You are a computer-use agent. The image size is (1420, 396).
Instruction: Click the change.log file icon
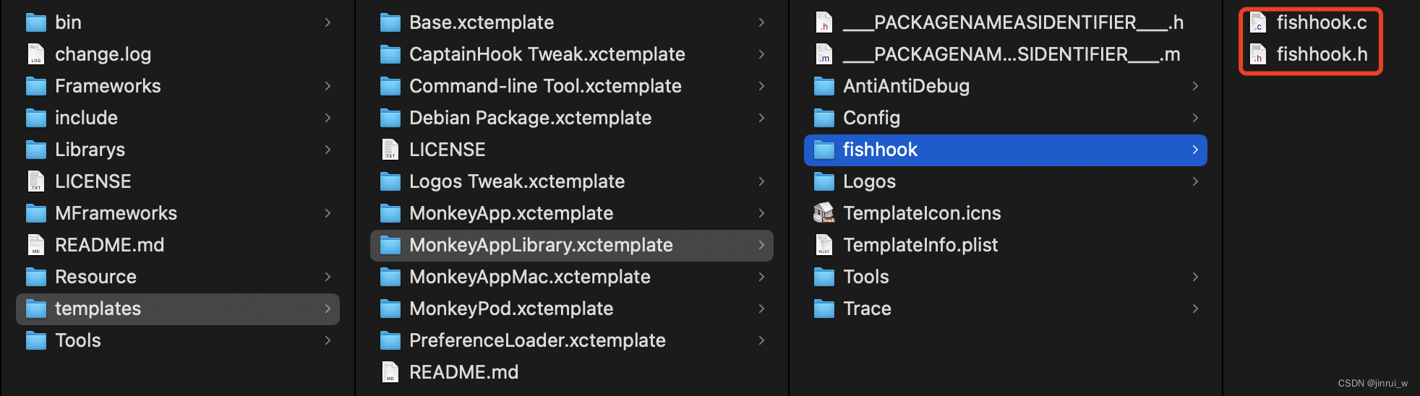click(36, 54)
